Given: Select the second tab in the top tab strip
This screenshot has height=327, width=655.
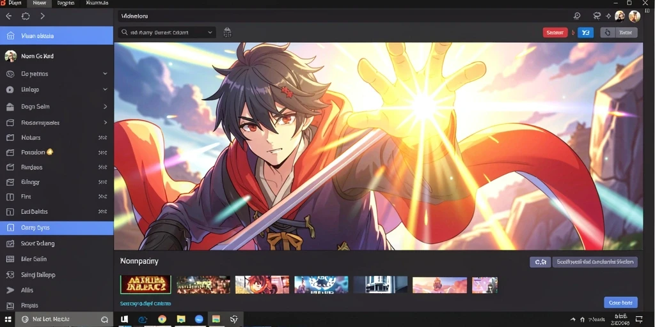Looking at the screenshot, I should (39, 3).
